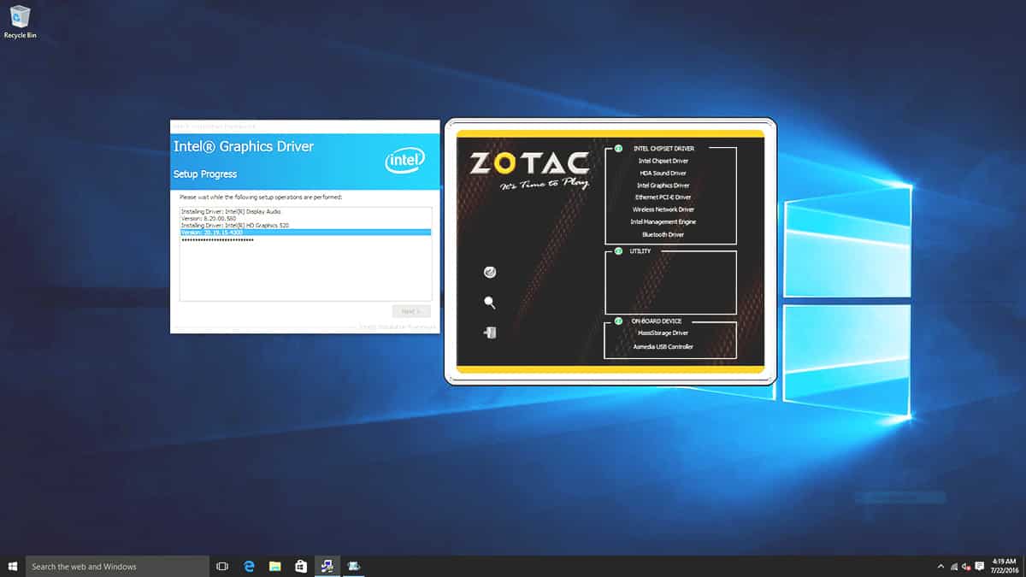Click the disc browse icon in ZOTAC installer
The width and height of the screenshot is (1026, 577).
pos(490,273)
